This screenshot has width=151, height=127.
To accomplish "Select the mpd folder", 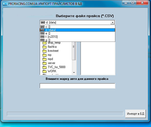I will point(48,59).
